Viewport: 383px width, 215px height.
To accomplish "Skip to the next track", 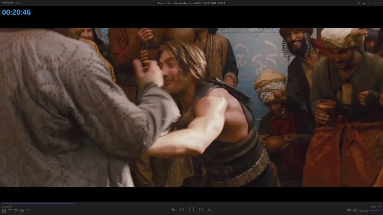I will 201,209.
